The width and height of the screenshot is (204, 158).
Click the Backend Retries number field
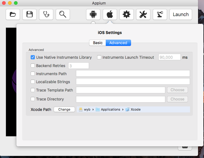(x=79, y=66)
